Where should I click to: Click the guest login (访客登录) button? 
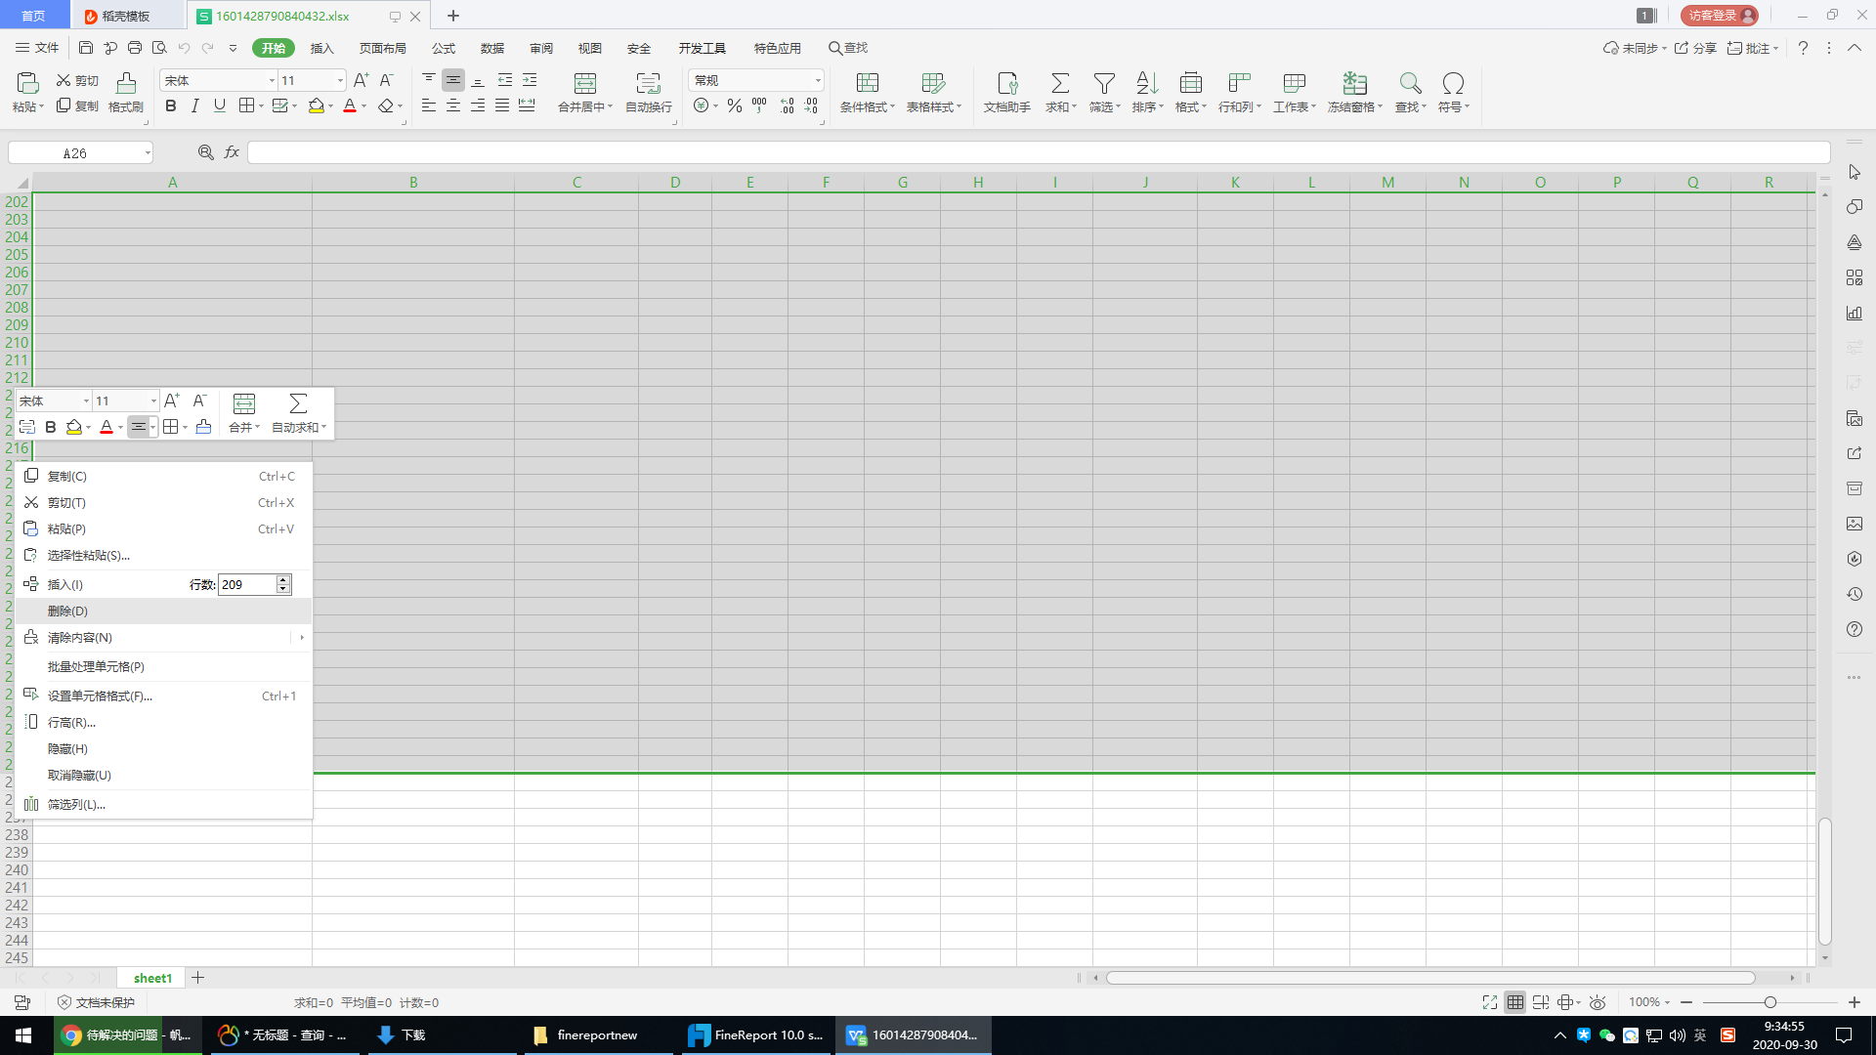coord(1719,16)
